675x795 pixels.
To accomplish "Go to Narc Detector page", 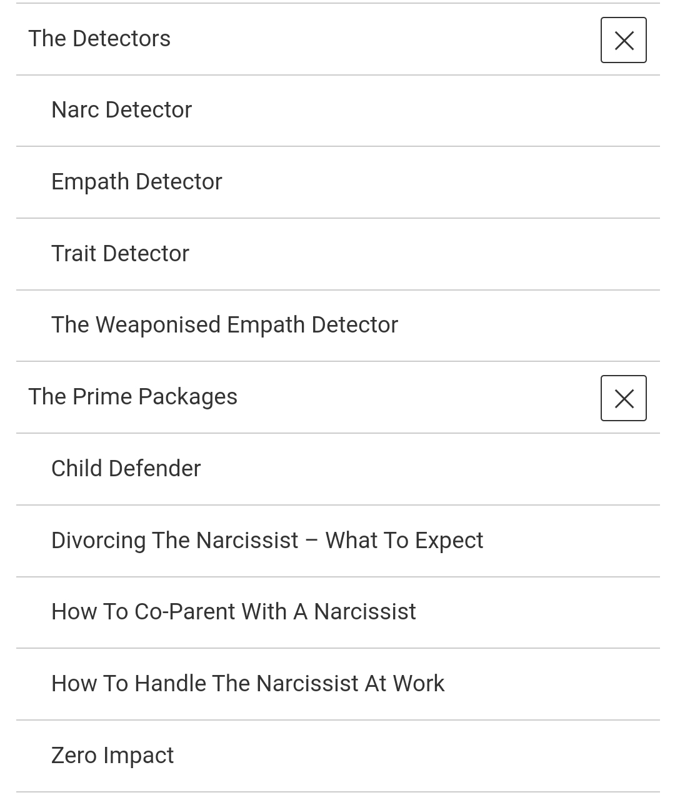I will pyautogui.click(x=121, y=110).
